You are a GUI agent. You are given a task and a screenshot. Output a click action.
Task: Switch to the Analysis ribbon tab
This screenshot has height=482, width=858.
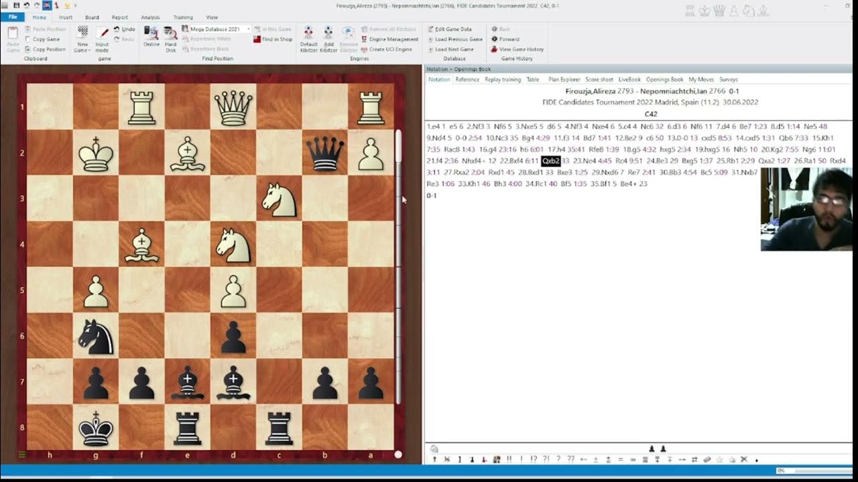(150, 17)
